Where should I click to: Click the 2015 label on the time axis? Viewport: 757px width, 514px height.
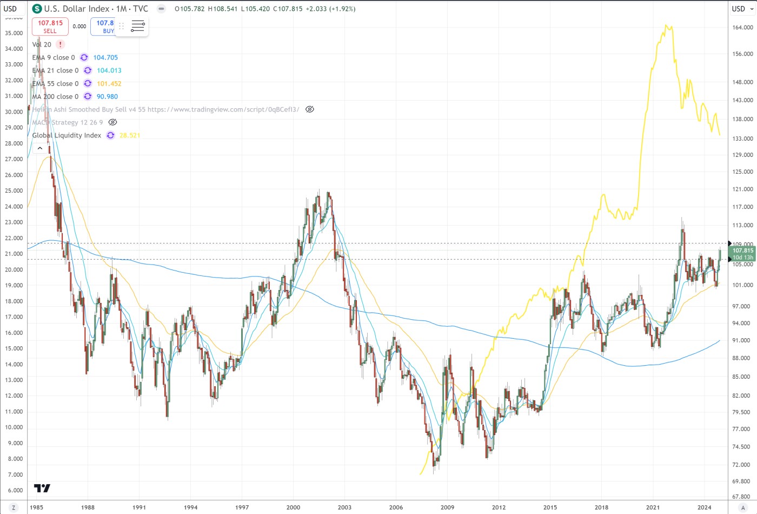click(x=550, y=508)
